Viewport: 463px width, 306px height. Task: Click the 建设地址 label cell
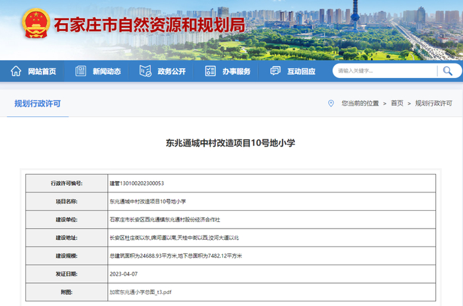67,238
